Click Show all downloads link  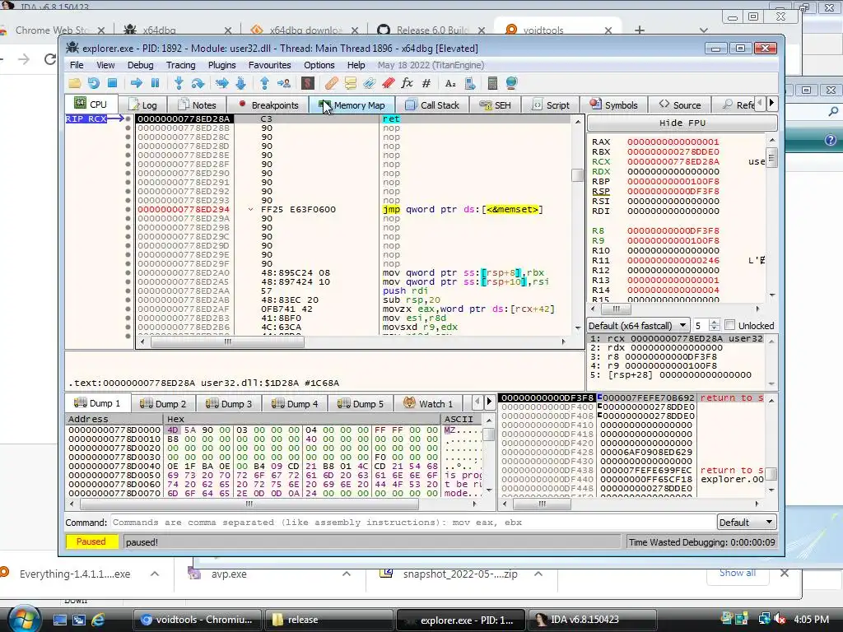click(x=737, y=573)
